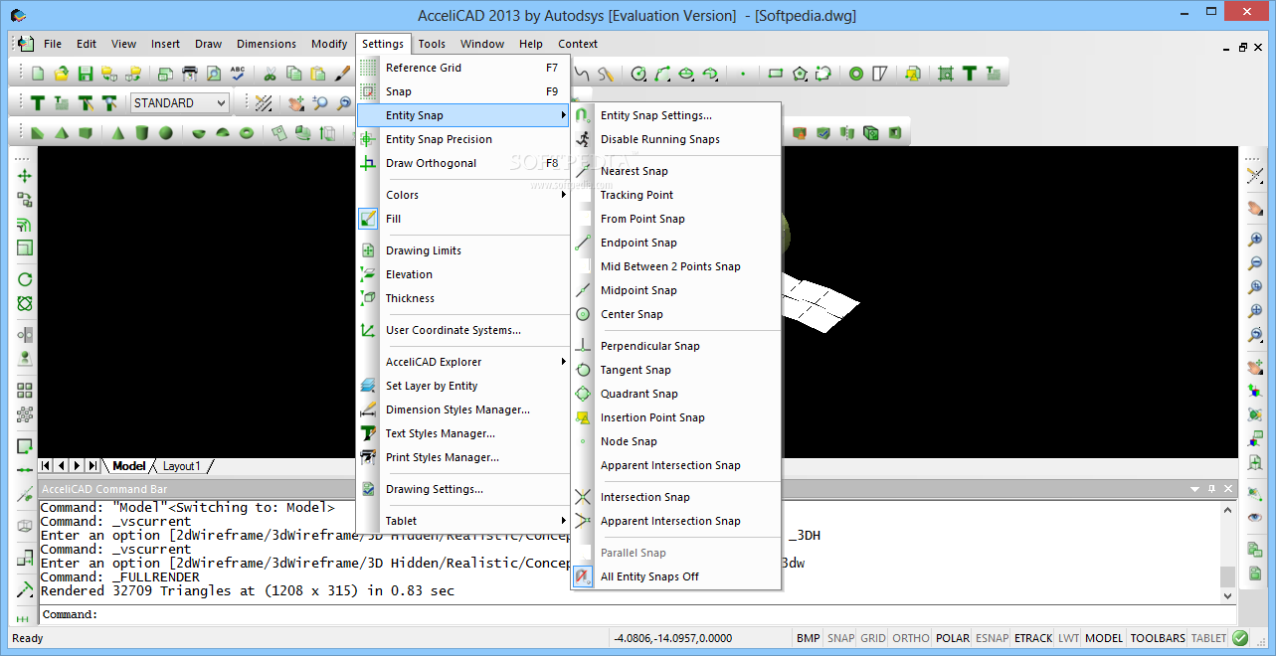
Task: Click the Print icon in the toolbar
Action: 188,74
